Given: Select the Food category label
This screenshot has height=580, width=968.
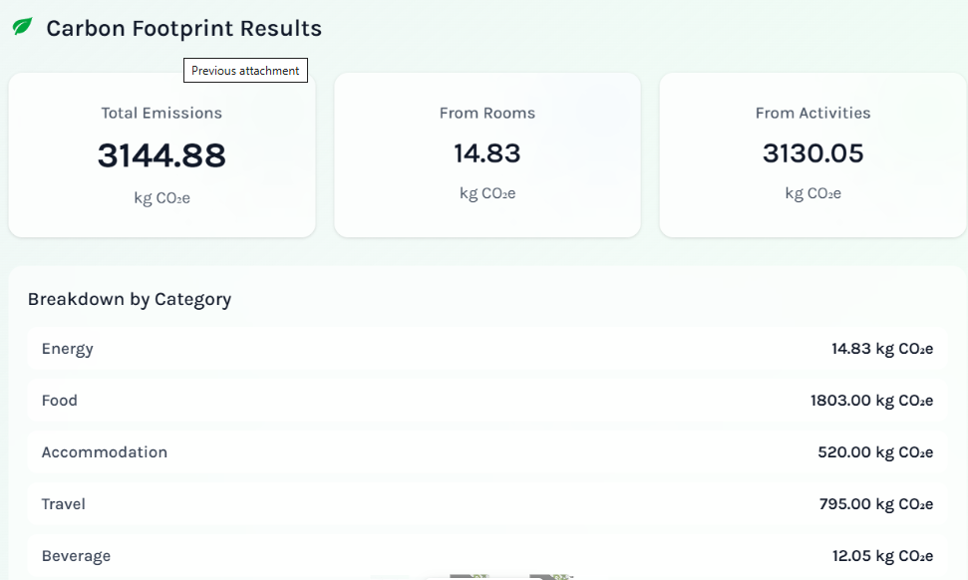Looking at the screenshot, I should pyautogui.click(x=60, y=401).
